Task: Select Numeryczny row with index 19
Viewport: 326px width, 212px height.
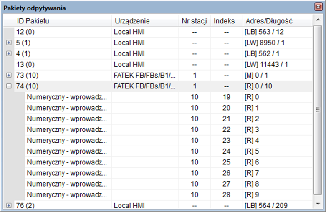Action: point(169,97)
